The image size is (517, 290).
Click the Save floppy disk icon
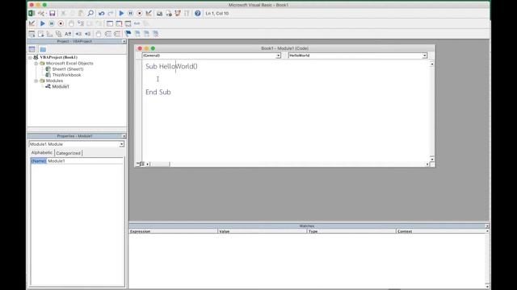[x=52, y=14]
